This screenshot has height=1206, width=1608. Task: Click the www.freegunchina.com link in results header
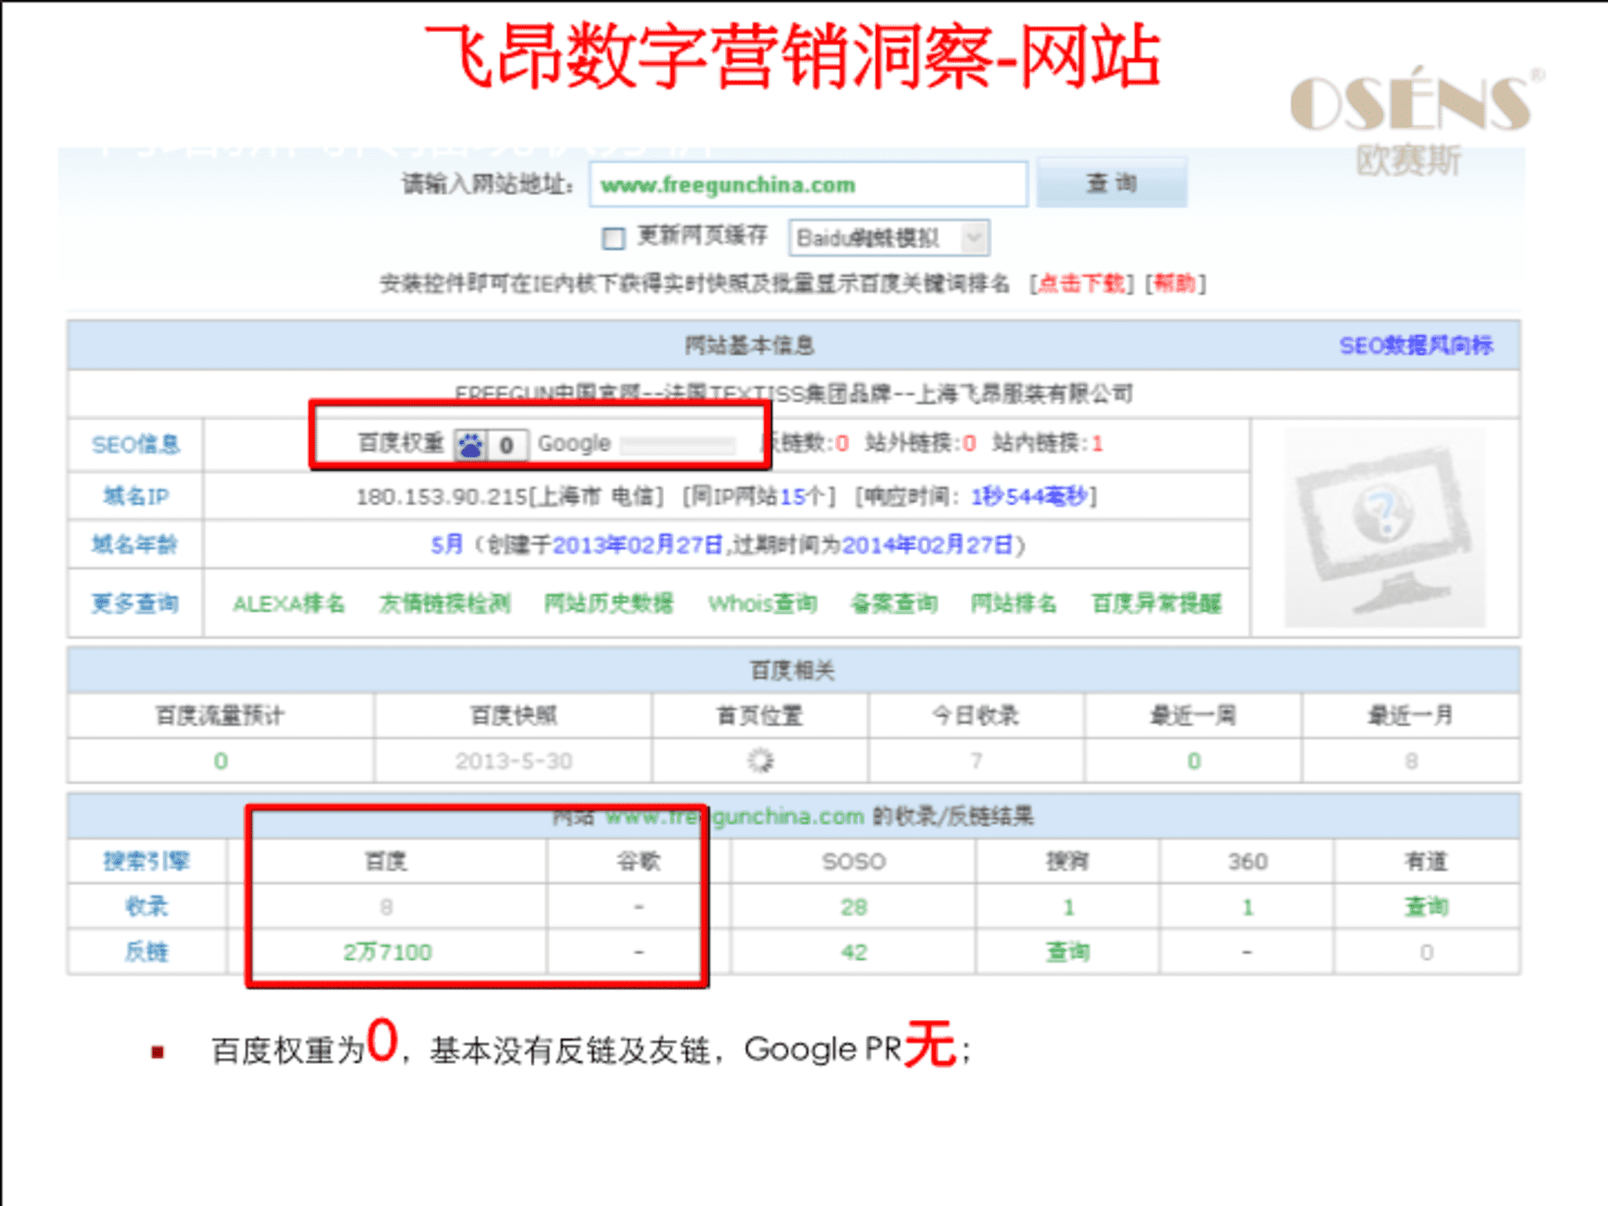tap(734, 816)
